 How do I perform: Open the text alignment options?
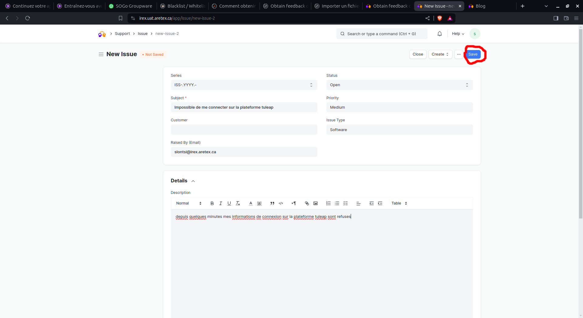pos(359,203)
